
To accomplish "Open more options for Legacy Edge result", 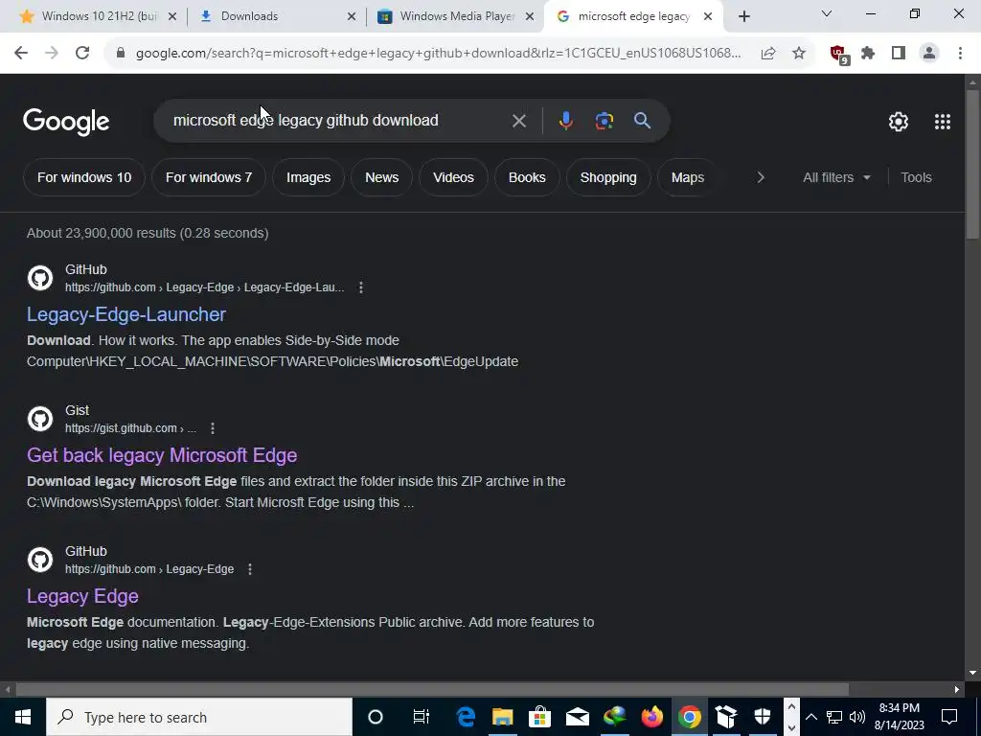I will pos(250,569).
